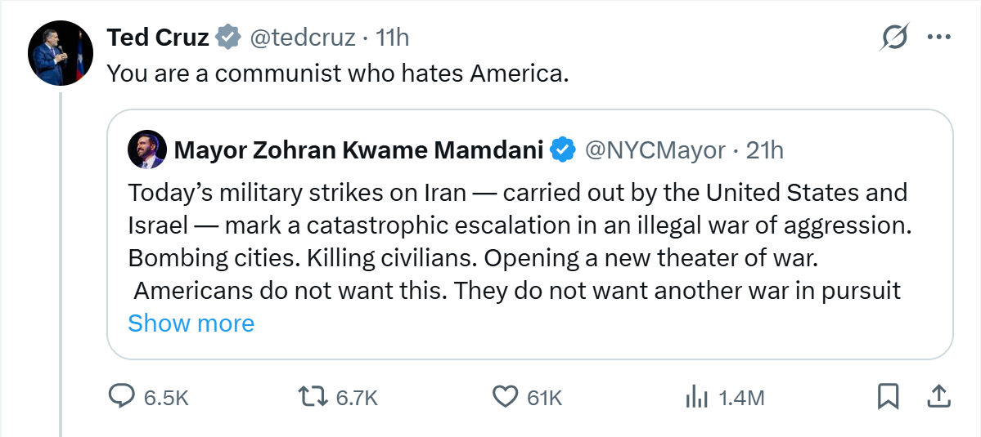Click the blue verified badge beside Mamdani

point(562,150)
